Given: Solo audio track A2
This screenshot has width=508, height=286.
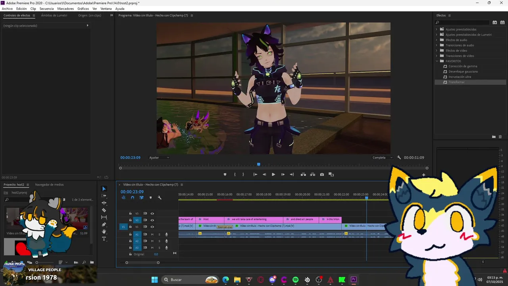Looking at the screenshot, I should click(159, 241).
